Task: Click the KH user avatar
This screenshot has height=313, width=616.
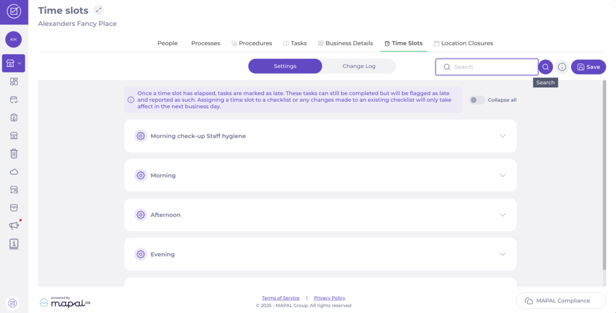Action: click(14, 39)
